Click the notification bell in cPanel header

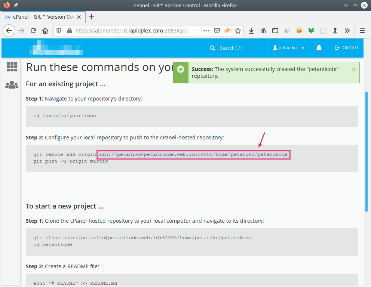point(318,48)
